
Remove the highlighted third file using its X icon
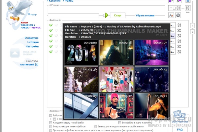(179, 36)
